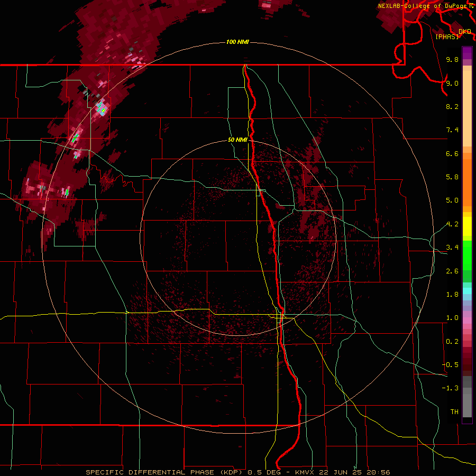Click the yellow segment of color bar
Viewport: 476px width, 476px height.
[467, 226]
